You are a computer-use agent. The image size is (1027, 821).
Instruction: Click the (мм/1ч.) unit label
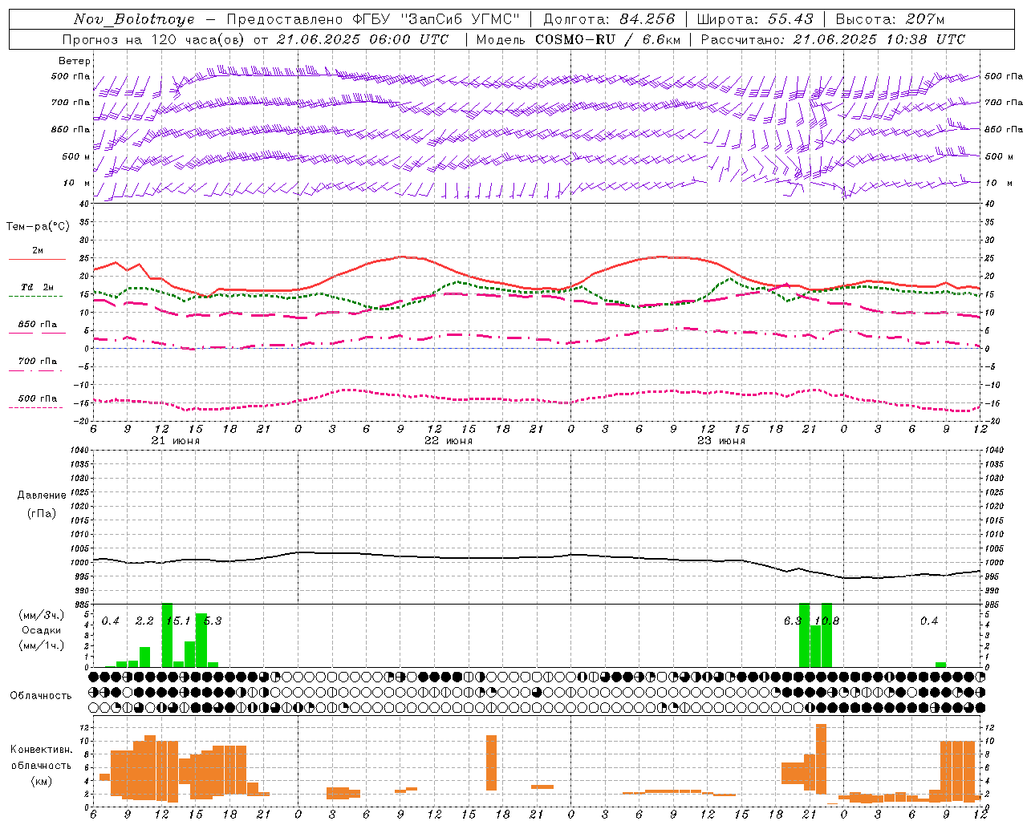tap(41, 645)
